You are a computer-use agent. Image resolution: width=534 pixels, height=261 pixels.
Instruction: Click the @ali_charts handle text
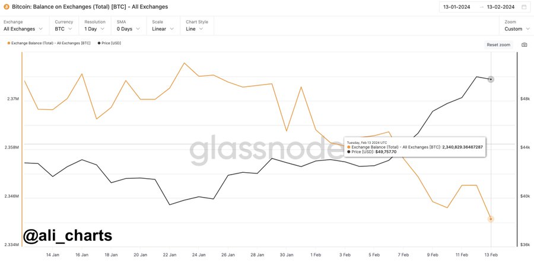[67, 236]
